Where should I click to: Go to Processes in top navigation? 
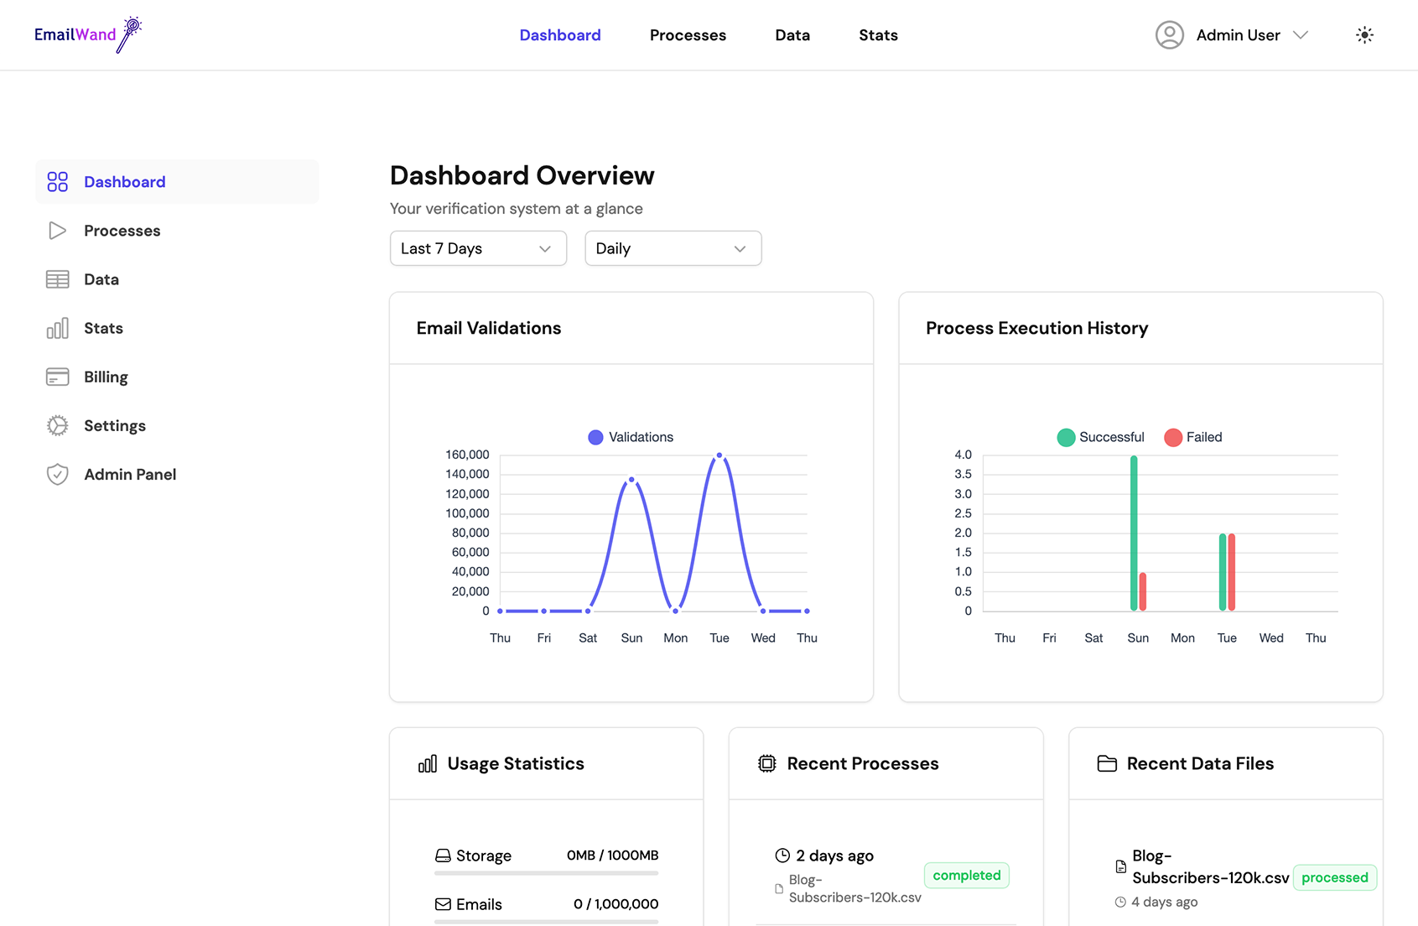[688, 35]
